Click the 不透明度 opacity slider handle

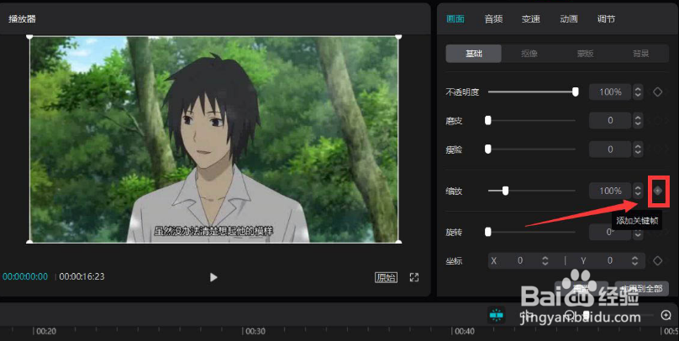(575, 92)
